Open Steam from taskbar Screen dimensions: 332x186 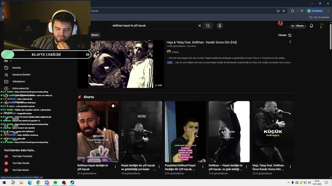point(72,183)
